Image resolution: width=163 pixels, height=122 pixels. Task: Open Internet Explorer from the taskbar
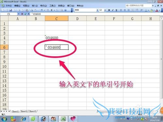point(23,119)
